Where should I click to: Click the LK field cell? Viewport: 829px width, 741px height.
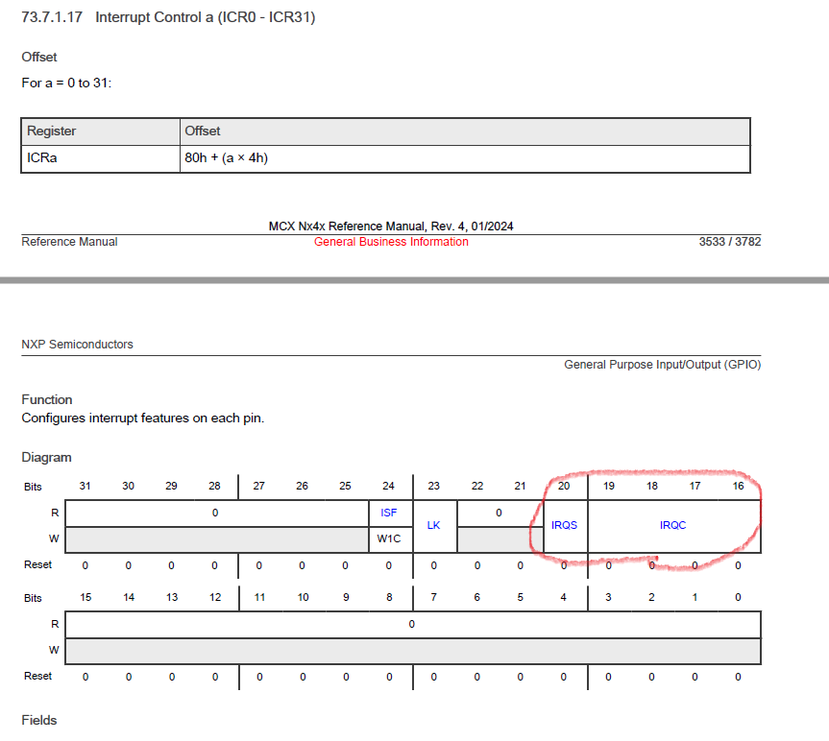click(x=432, y=525)
